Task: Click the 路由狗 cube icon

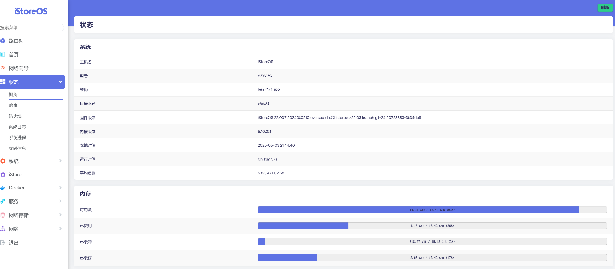Action: point(3,41)
